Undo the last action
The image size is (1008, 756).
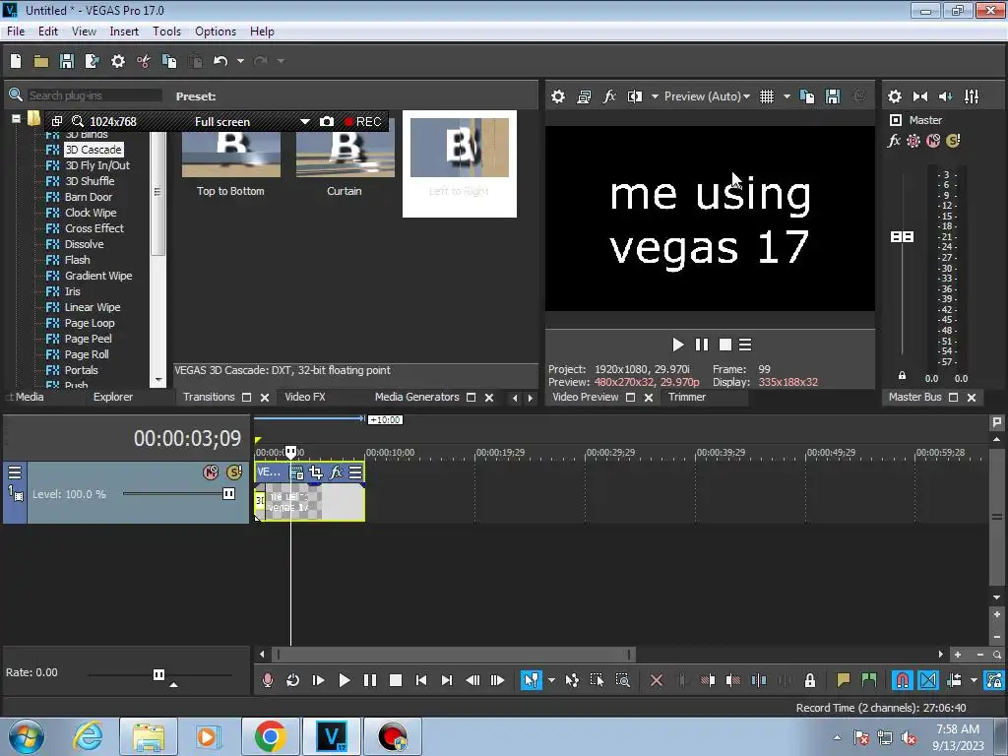(220, 61)
